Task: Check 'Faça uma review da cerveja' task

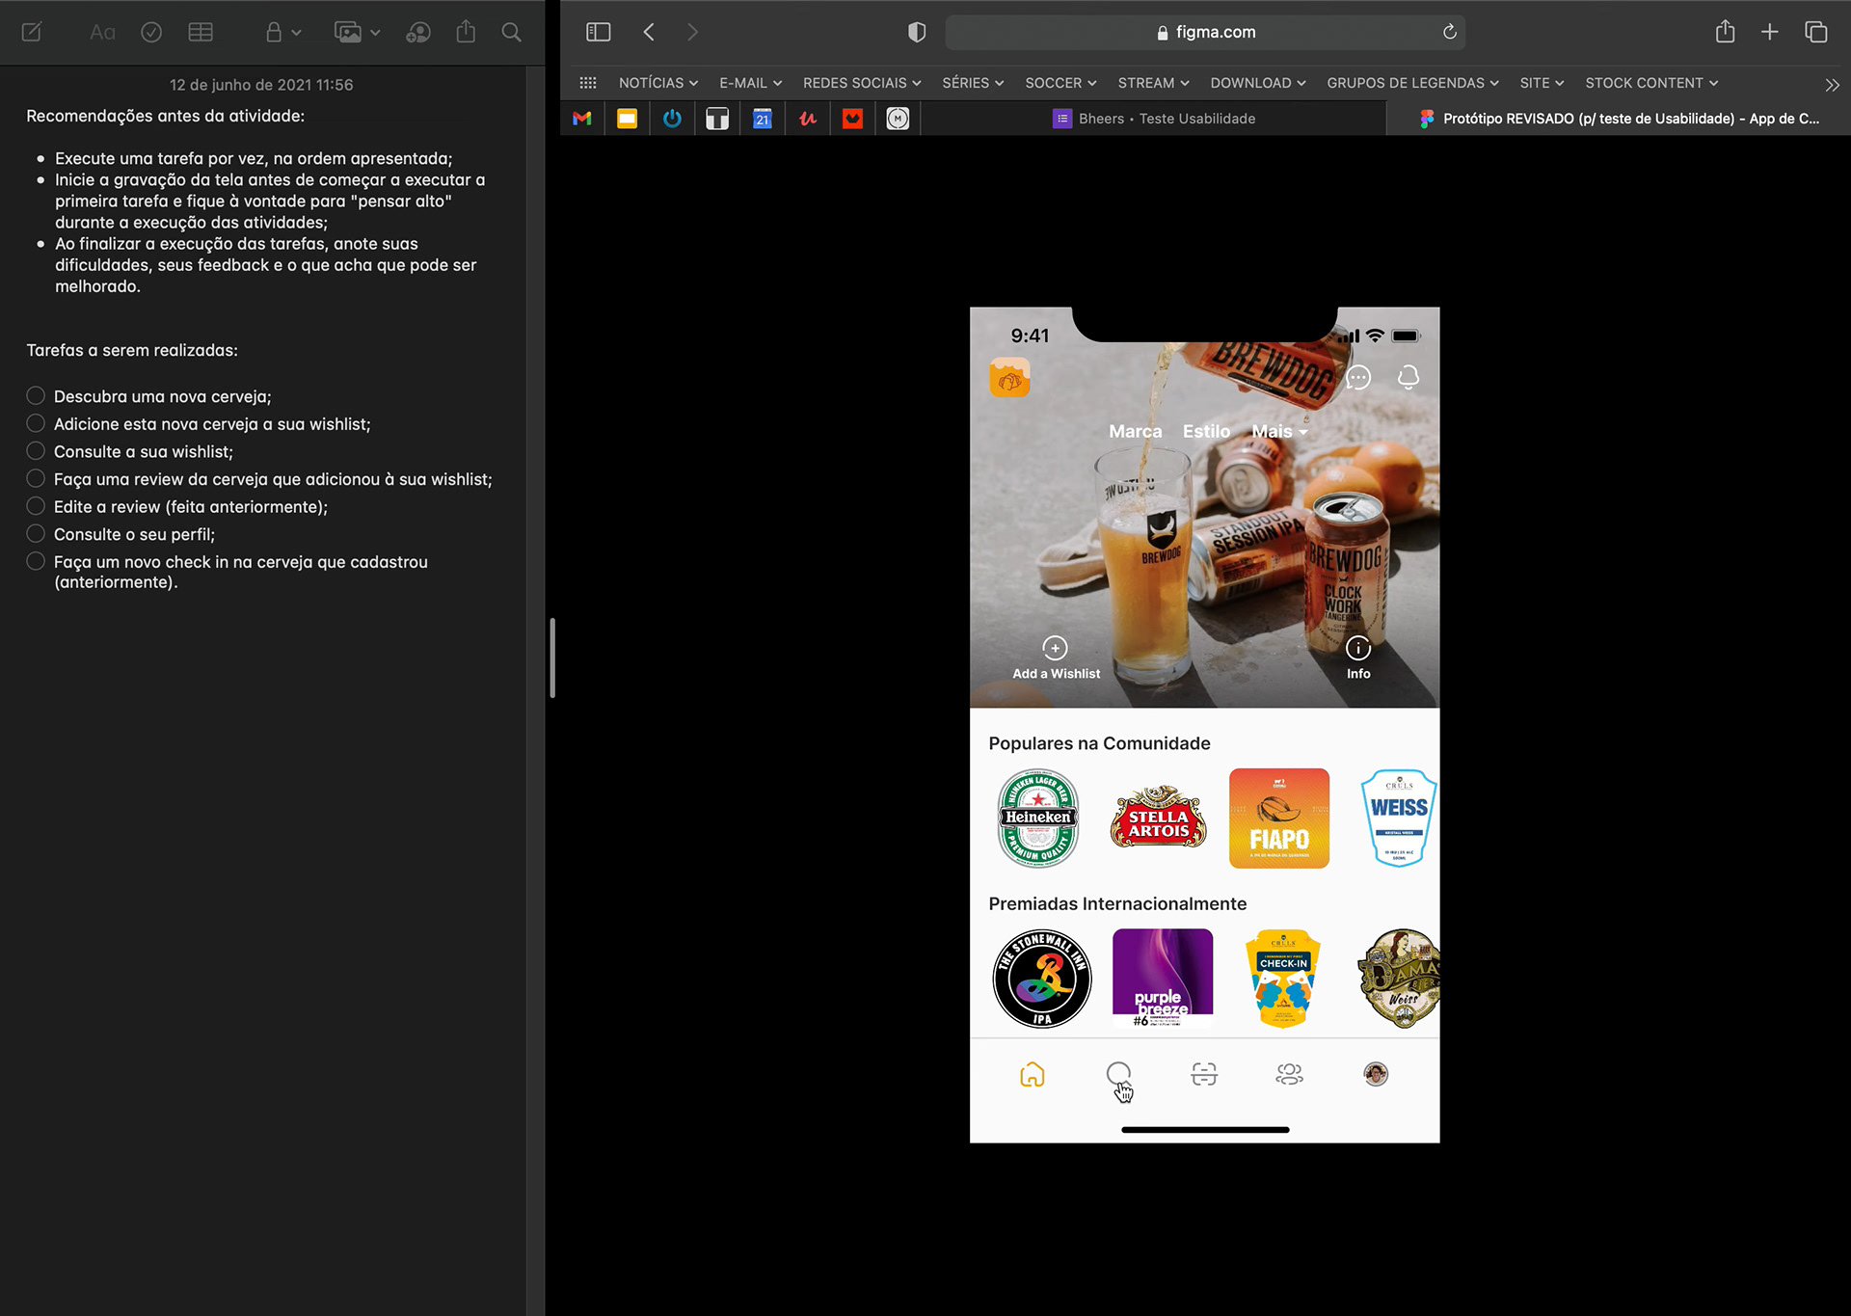Action: [x=36, y=478]
